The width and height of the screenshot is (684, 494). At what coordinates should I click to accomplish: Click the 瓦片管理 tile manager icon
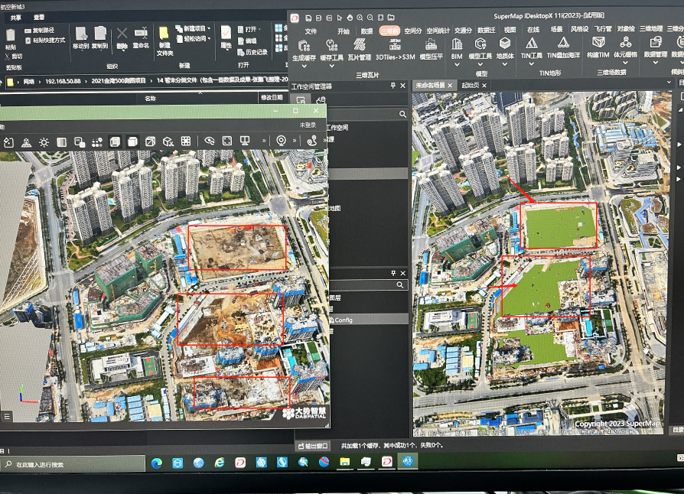[x=360, y=45]
